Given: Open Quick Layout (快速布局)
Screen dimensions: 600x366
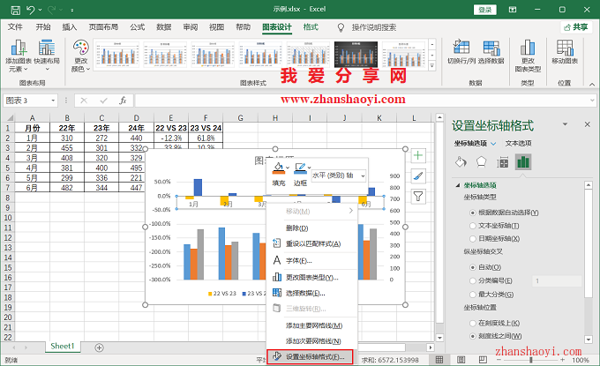Looking at the screenshot, I should pos(47,56).
